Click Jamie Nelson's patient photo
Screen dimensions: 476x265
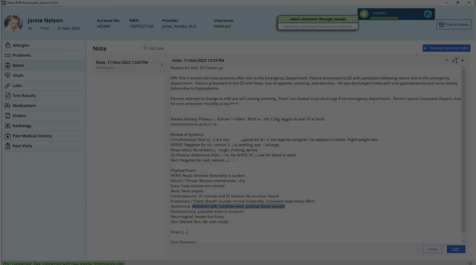[x=13, y=24]
